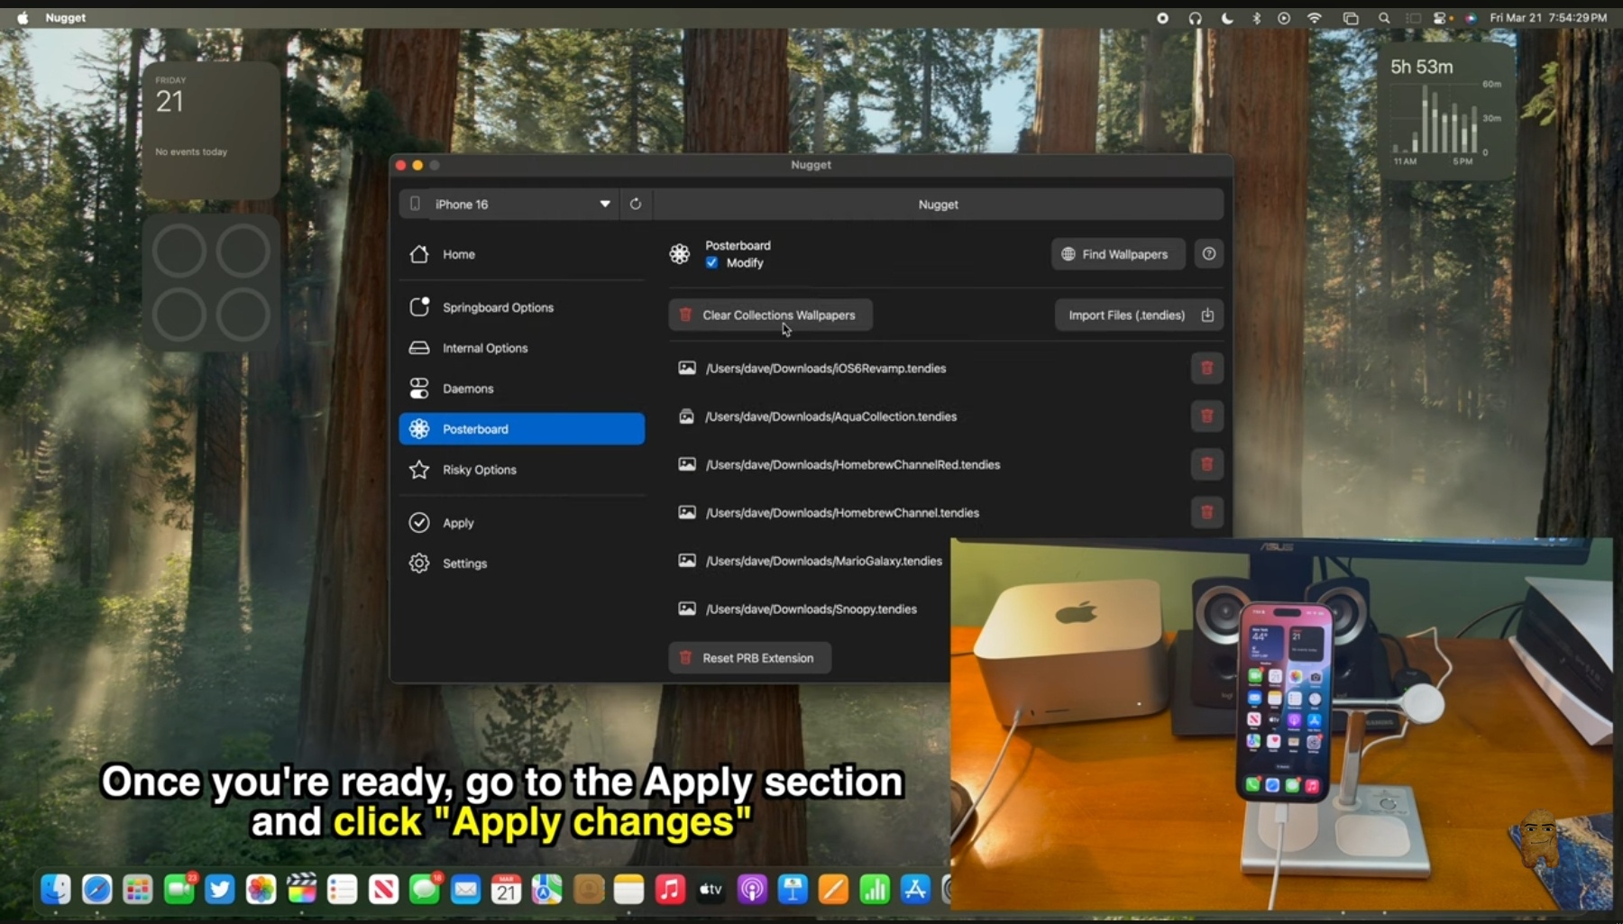The height and width of the screenshot is (924, 1623).
Task: Open Final Cut Pro from the Dock
Action: tap(302, 890)
